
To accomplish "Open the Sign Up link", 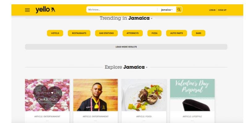I will coord(222,10).
